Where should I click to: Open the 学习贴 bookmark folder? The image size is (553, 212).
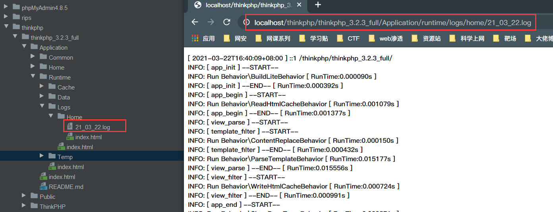(x=313, y=38)
